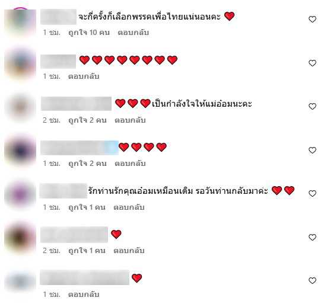Like the เป็นกำลังใจให้แม่อ๋อม comment

pos(312,106)
